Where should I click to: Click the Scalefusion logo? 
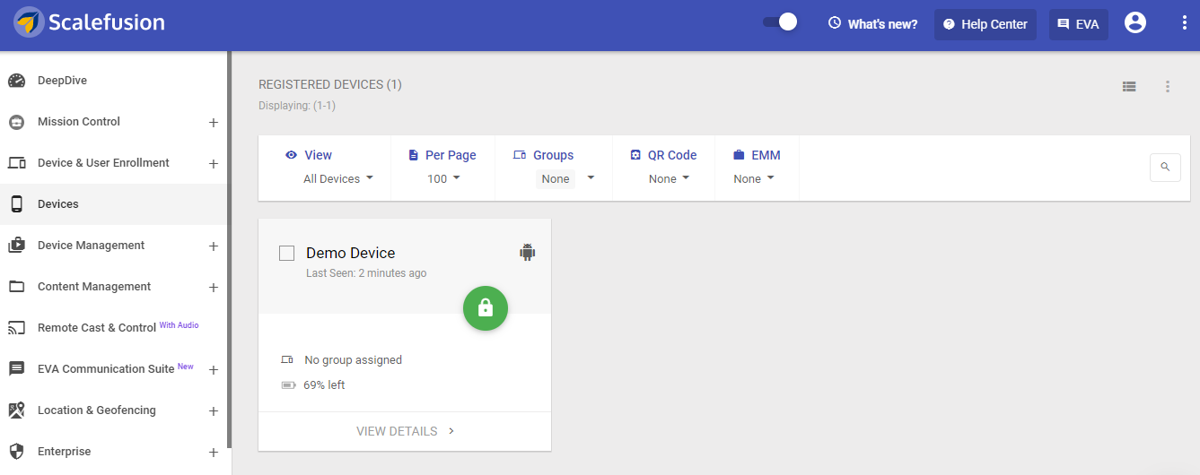[x=90, y=22]
